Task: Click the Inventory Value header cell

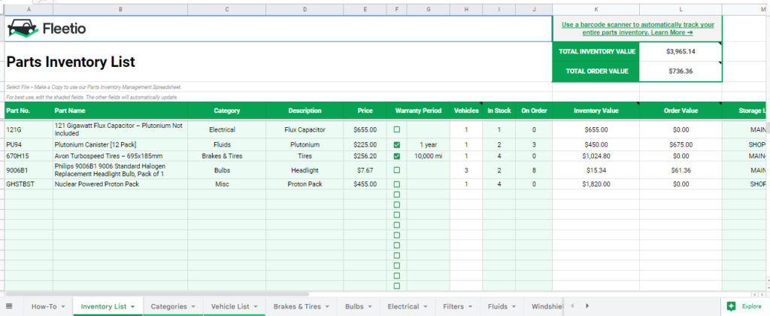Action: pyautogui.click(x=596, y=111)
